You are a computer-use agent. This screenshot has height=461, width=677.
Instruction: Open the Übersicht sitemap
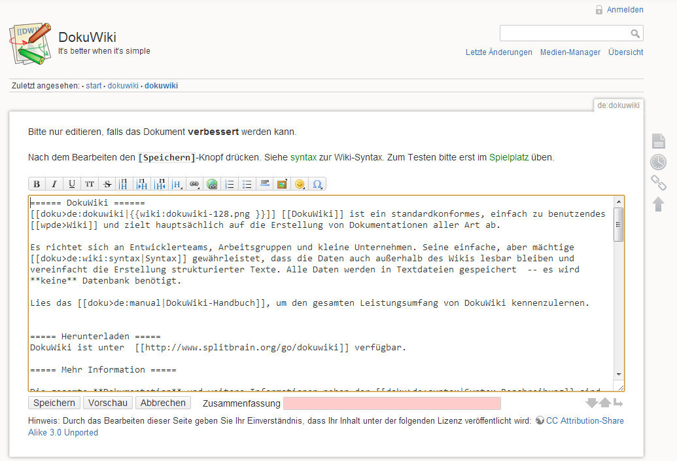coord(625,52)
